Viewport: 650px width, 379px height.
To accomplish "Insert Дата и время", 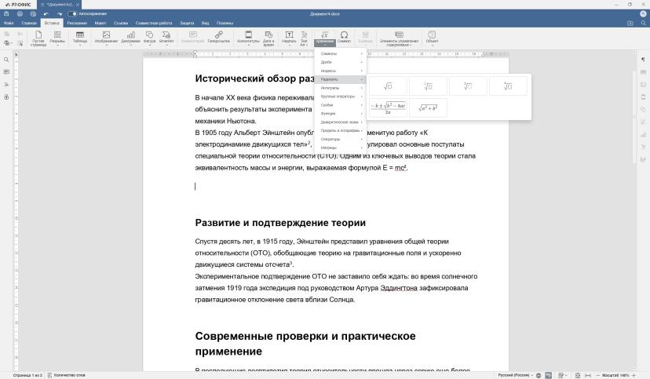I will click(x=268, y=38).
